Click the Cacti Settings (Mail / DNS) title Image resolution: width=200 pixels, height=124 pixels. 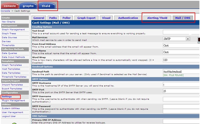51,23
